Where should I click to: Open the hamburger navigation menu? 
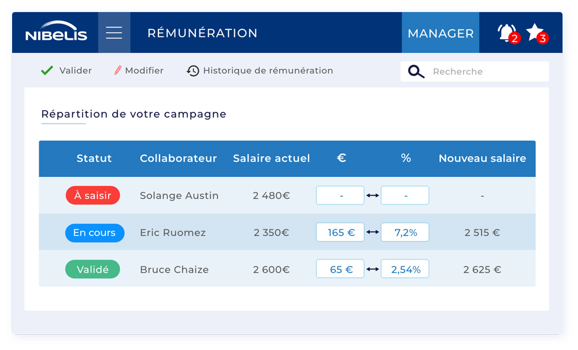click(x=114, y=33)
